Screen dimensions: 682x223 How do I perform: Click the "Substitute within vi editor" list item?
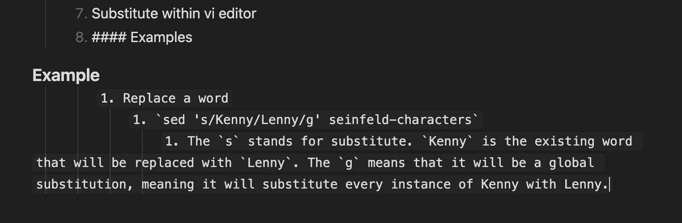tap(174, 14)
